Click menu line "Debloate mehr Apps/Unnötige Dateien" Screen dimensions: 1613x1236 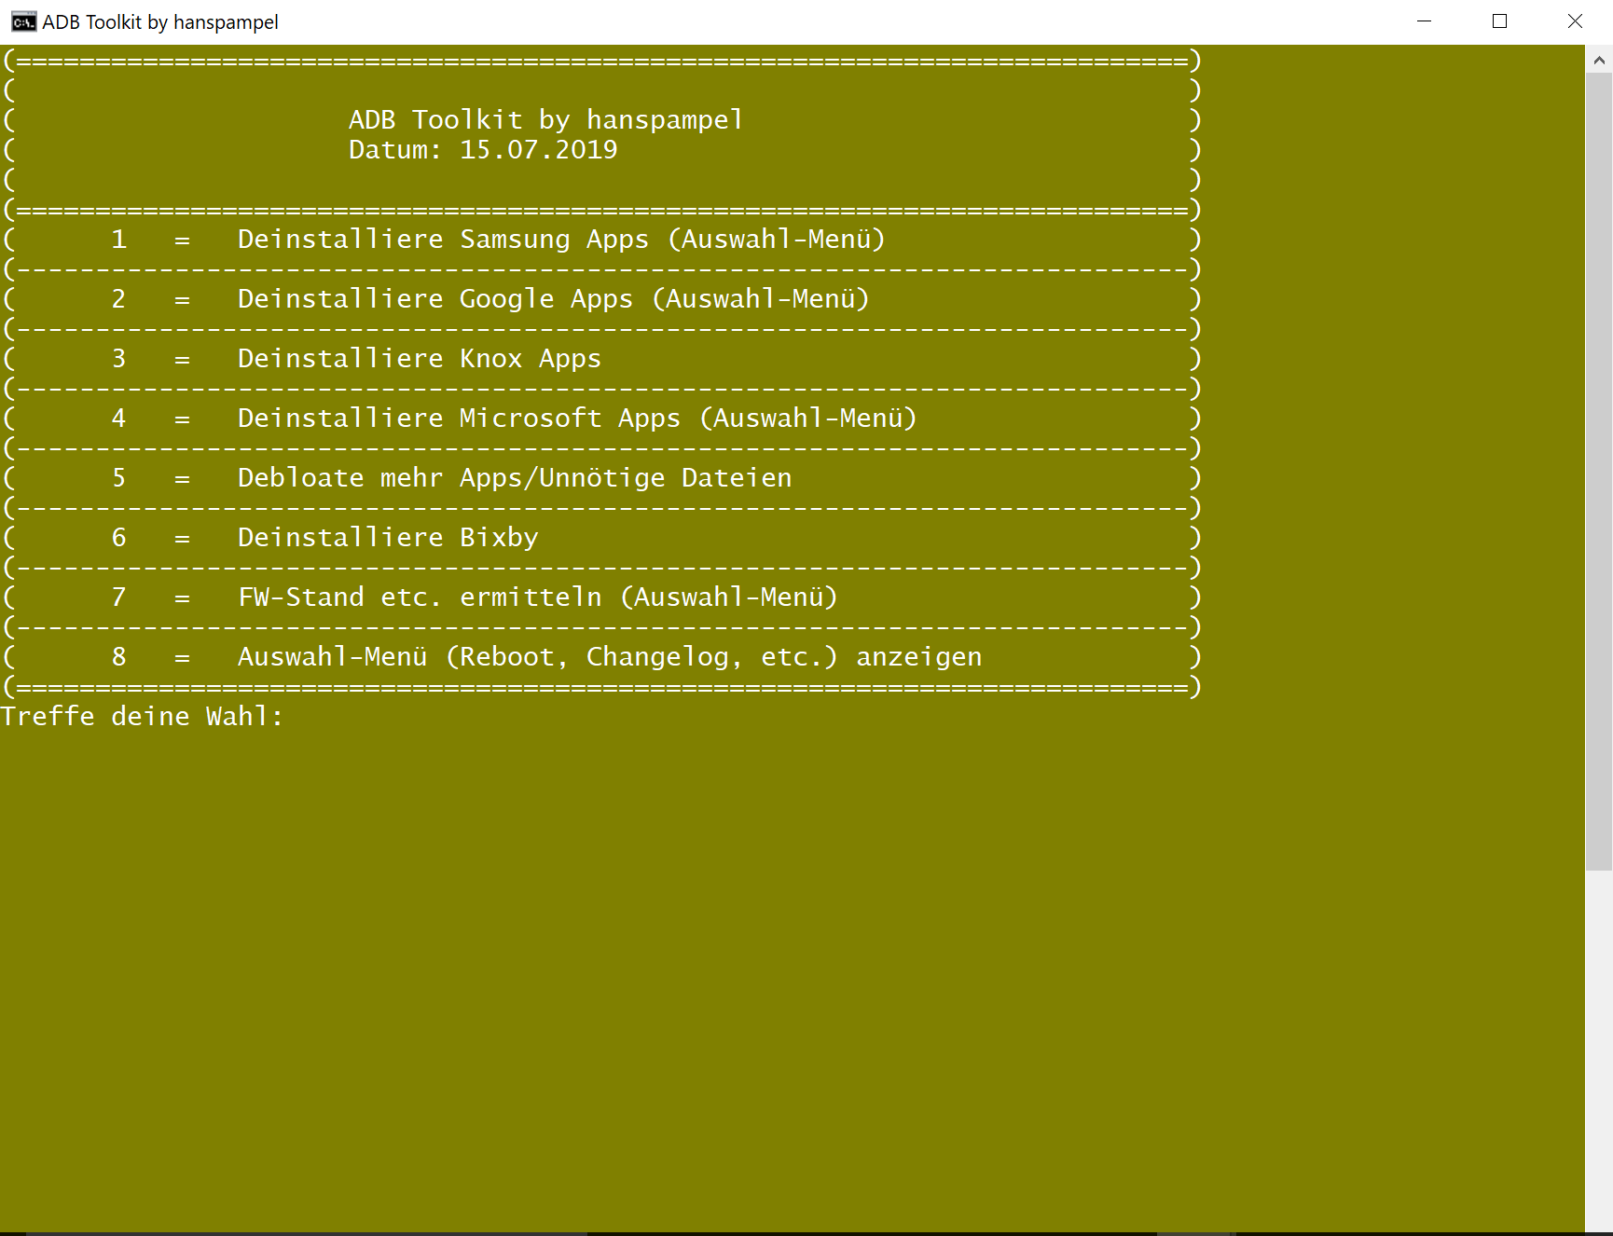(x=515, y=478)
